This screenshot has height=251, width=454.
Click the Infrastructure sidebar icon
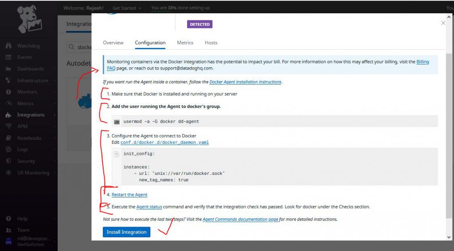[8, 81]
